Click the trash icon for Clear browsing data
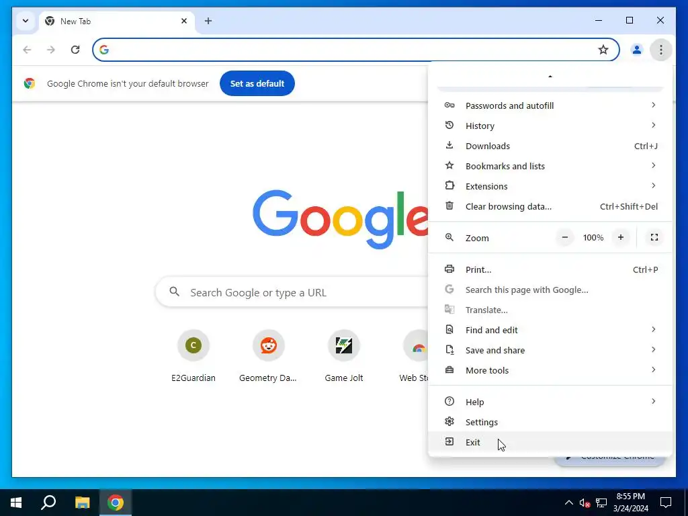688x516 pixels. pyautogui.click(x=449, y=206)
